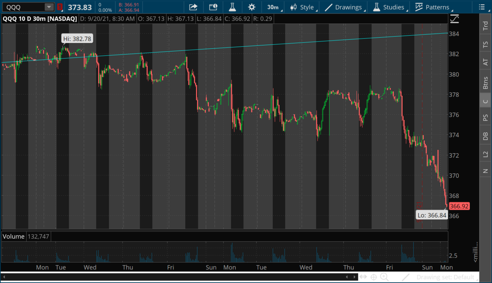
Task: Open the Patterns dropdown menu
Action: [434, 7]
